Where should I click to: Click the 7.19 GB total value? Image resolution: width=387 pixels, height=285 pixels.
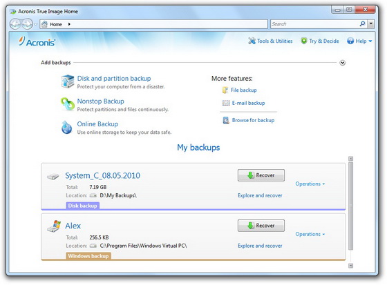coord(97,187)
